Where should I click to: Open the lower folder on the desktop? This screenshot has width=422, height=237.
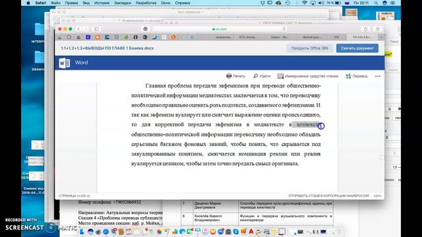(x=40, y=57)
